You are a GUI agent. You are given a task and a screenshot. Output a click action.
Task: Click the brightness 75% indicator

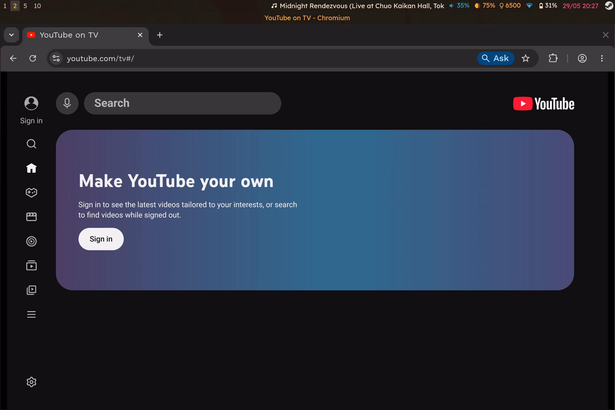[485, 6]
